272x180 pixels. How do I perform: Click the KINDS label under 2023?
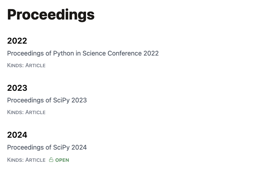(15, 112)
